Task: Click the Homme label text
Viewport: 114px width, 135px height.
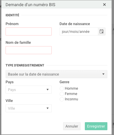Action: pyautogui.click(x=71, y=89)
